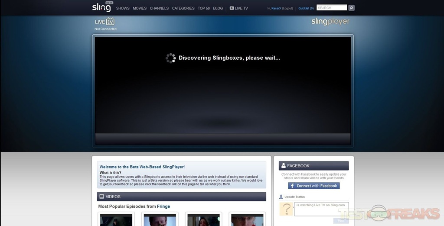Click the Fringe show link
Viewport: 444px width, 226px height.
[x=163, y=207]
